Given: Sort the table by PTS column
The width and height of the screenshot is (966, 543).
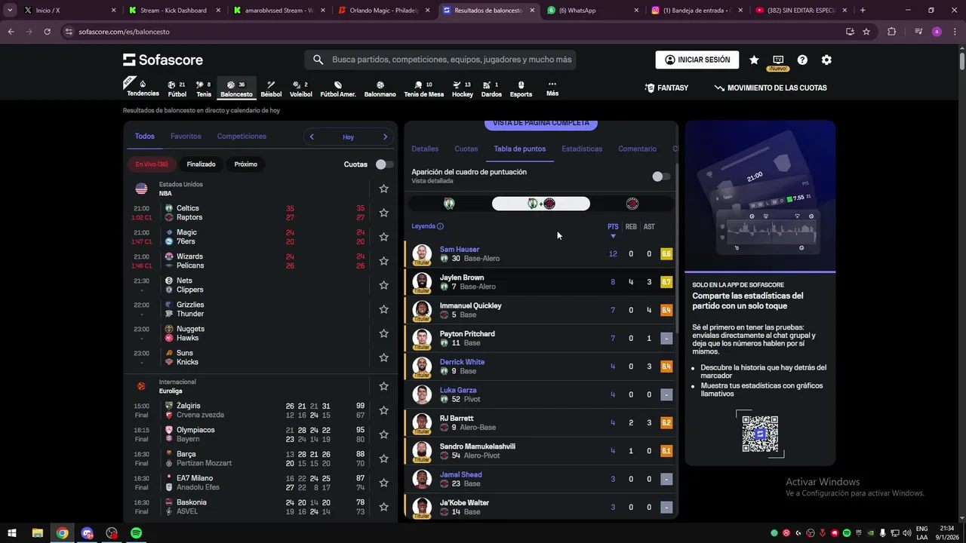Looking at the screenshot, I should (x=613, y=227).
